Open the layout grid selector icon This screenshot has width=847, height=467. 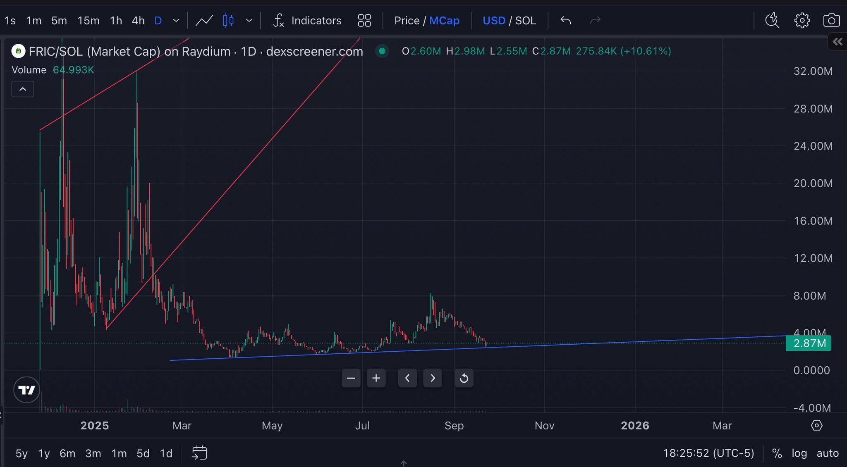tap(364, 20)
